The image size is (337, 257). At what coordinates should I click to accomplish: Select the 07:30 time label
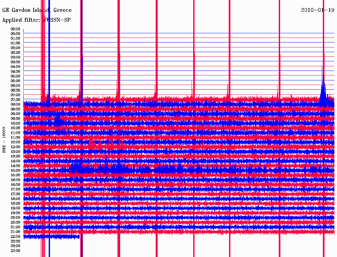coord(15,100)
